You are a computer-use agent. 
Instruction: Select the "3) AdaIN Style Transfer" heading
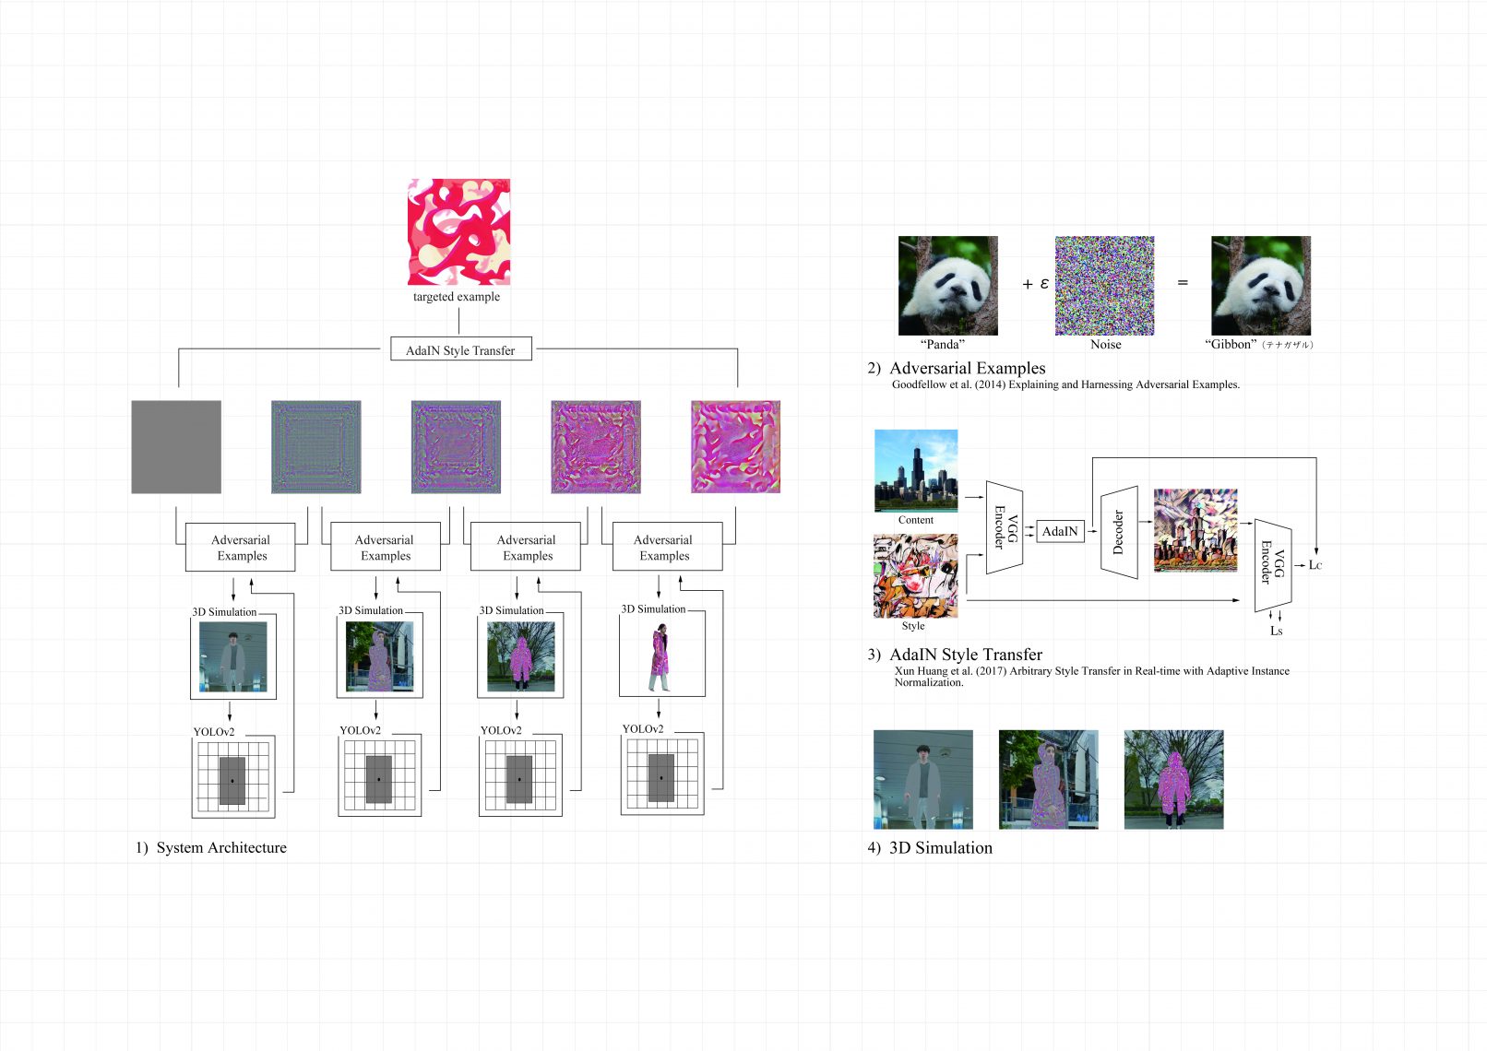point(955,655)
